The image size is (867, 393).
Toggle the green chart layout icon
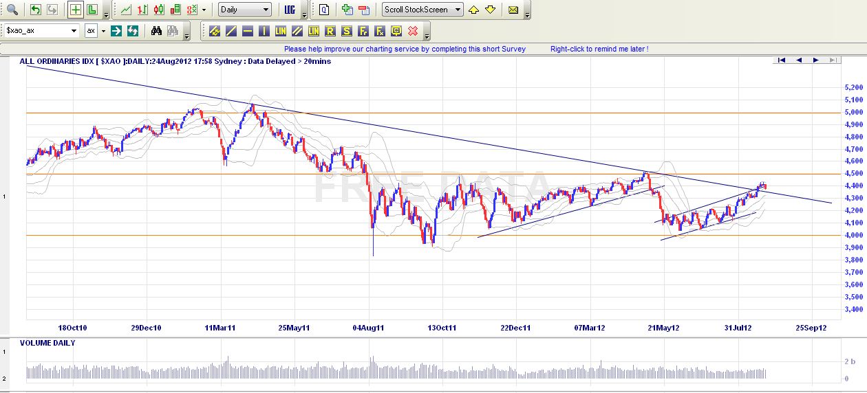coord(92,10)
